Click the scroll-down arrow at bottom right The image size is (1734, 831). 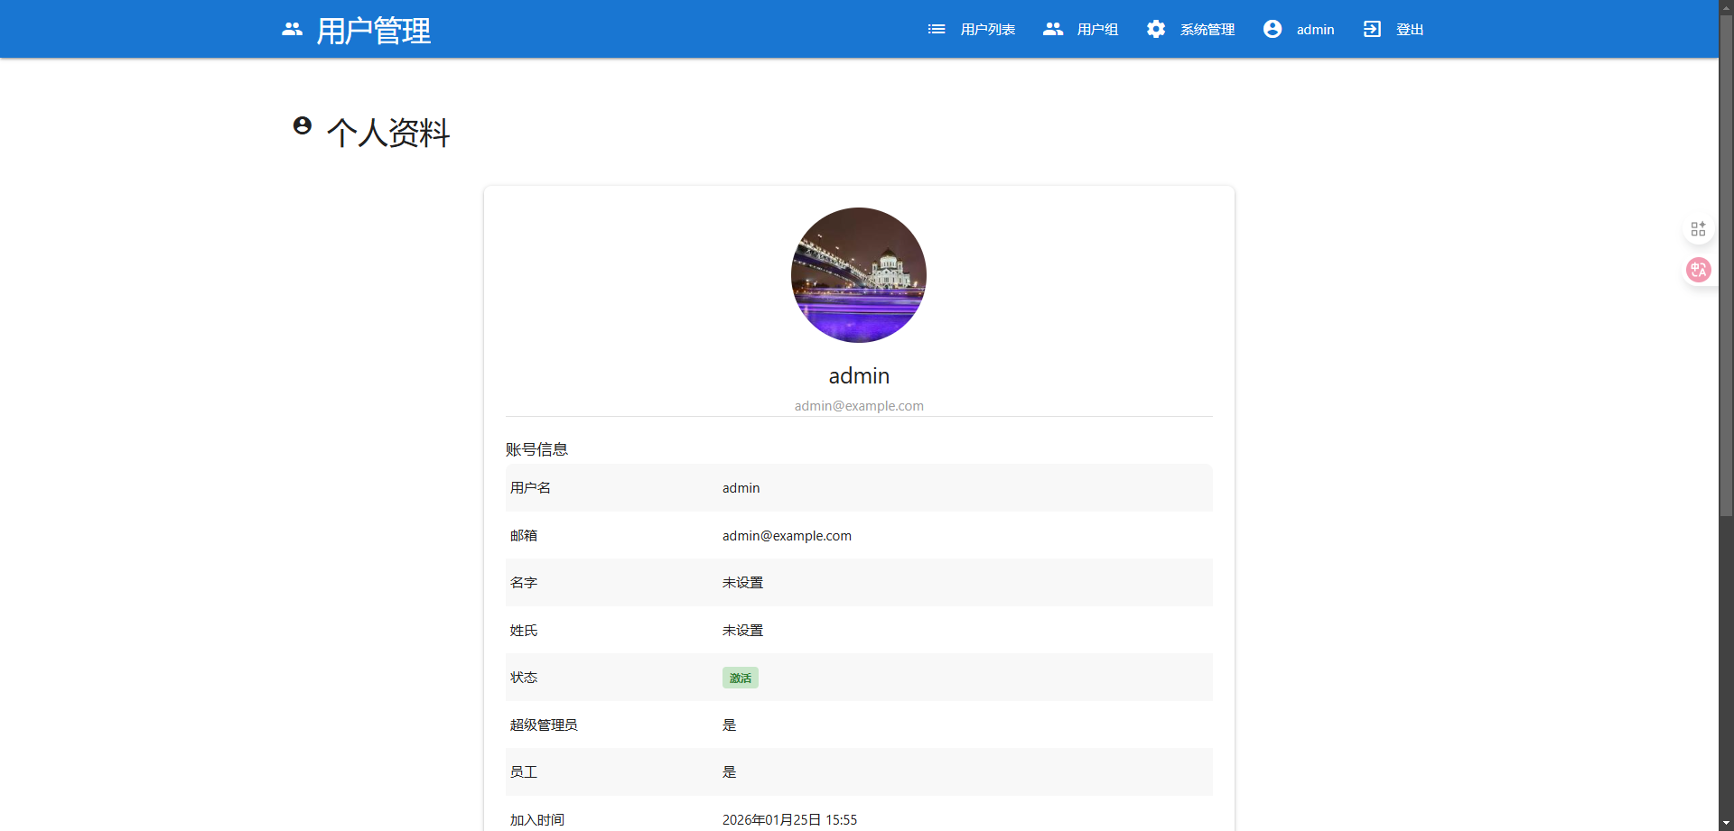tap(1726, 823)
